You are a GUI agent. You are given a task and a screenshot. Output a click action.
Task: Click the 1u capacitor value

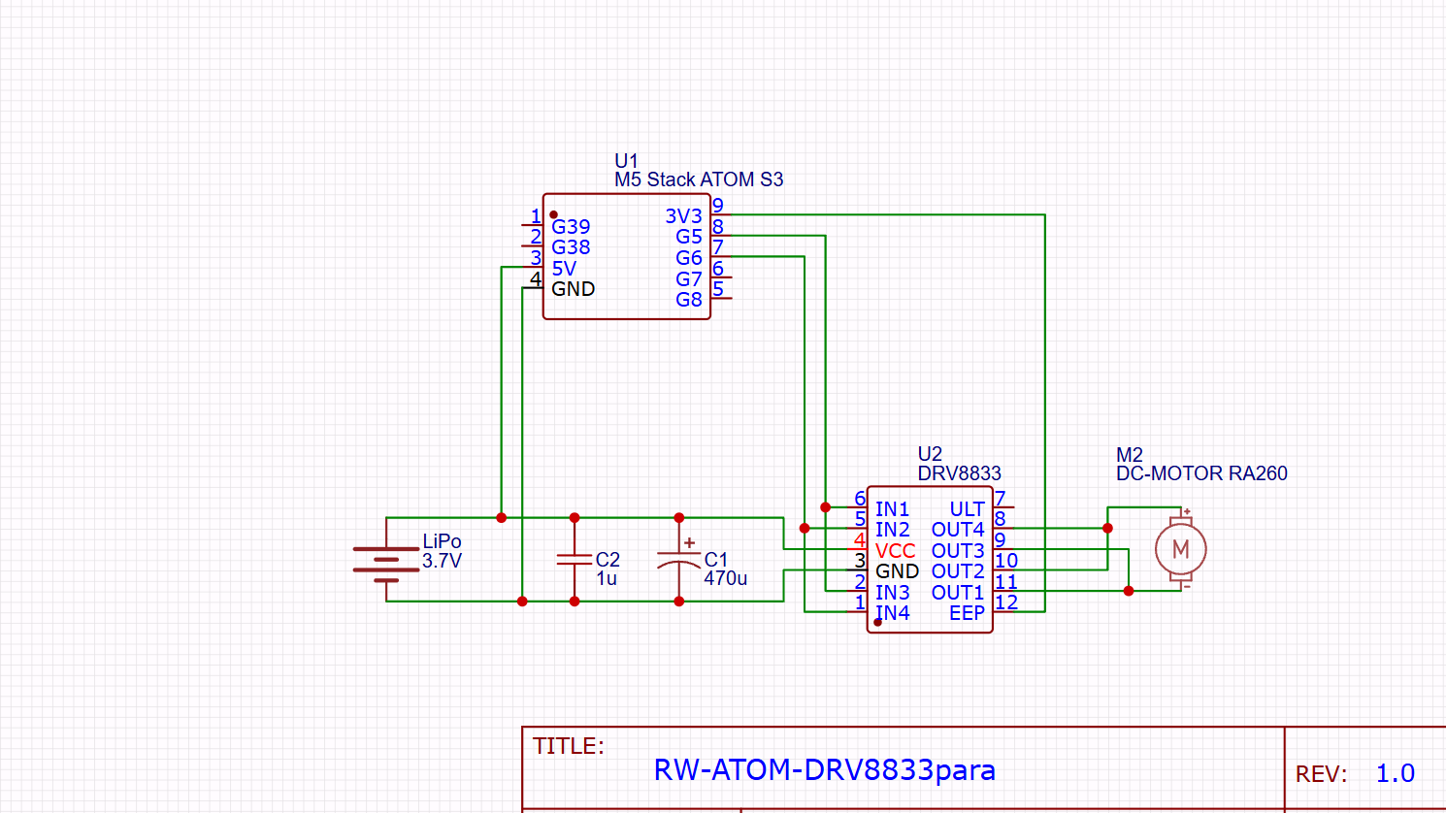click(607, 578)
